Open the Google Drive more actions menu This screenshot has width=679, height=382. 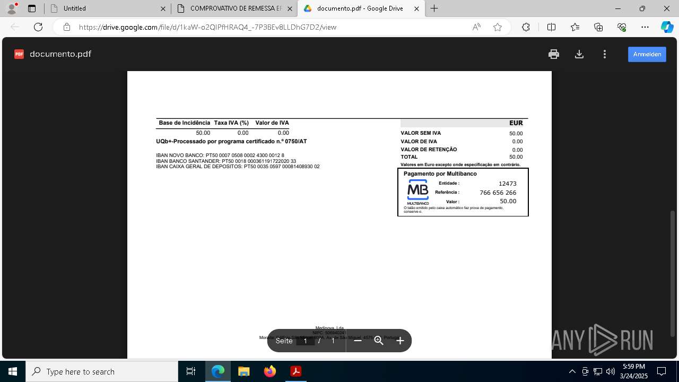605,54
